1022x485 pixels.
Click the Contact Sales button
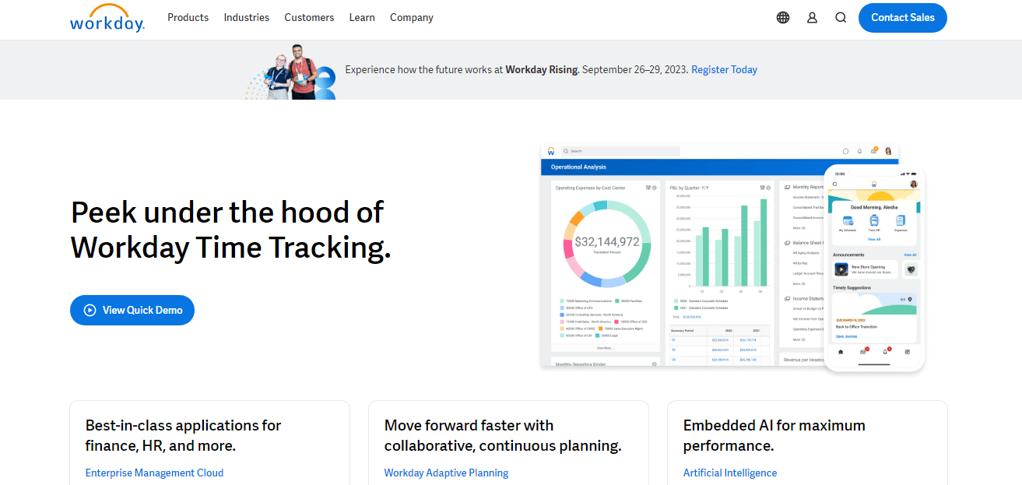(x=902, y=17)
